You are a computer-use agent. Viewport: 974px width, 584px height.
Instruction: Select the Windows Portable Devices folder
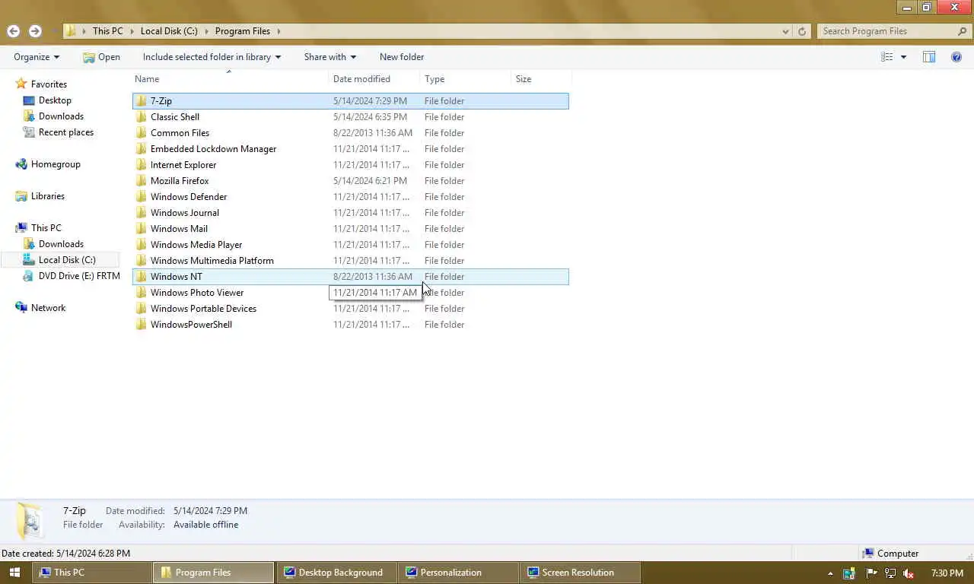pos(350,309)
